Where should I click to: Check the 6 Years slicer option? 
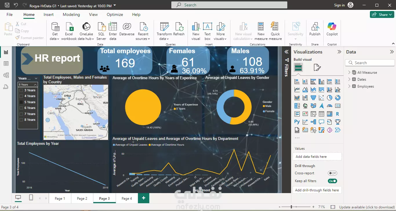(x=21, y=108)
